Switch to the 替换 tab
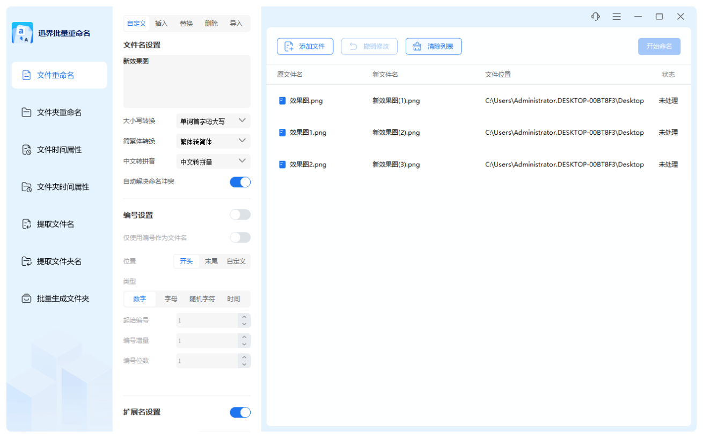The width and height of the screenshot is (703, 438). point(186,24)
